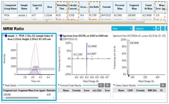
Task: Collapse the Spectrum pane using the minus icon
Action: pos(59,35)
